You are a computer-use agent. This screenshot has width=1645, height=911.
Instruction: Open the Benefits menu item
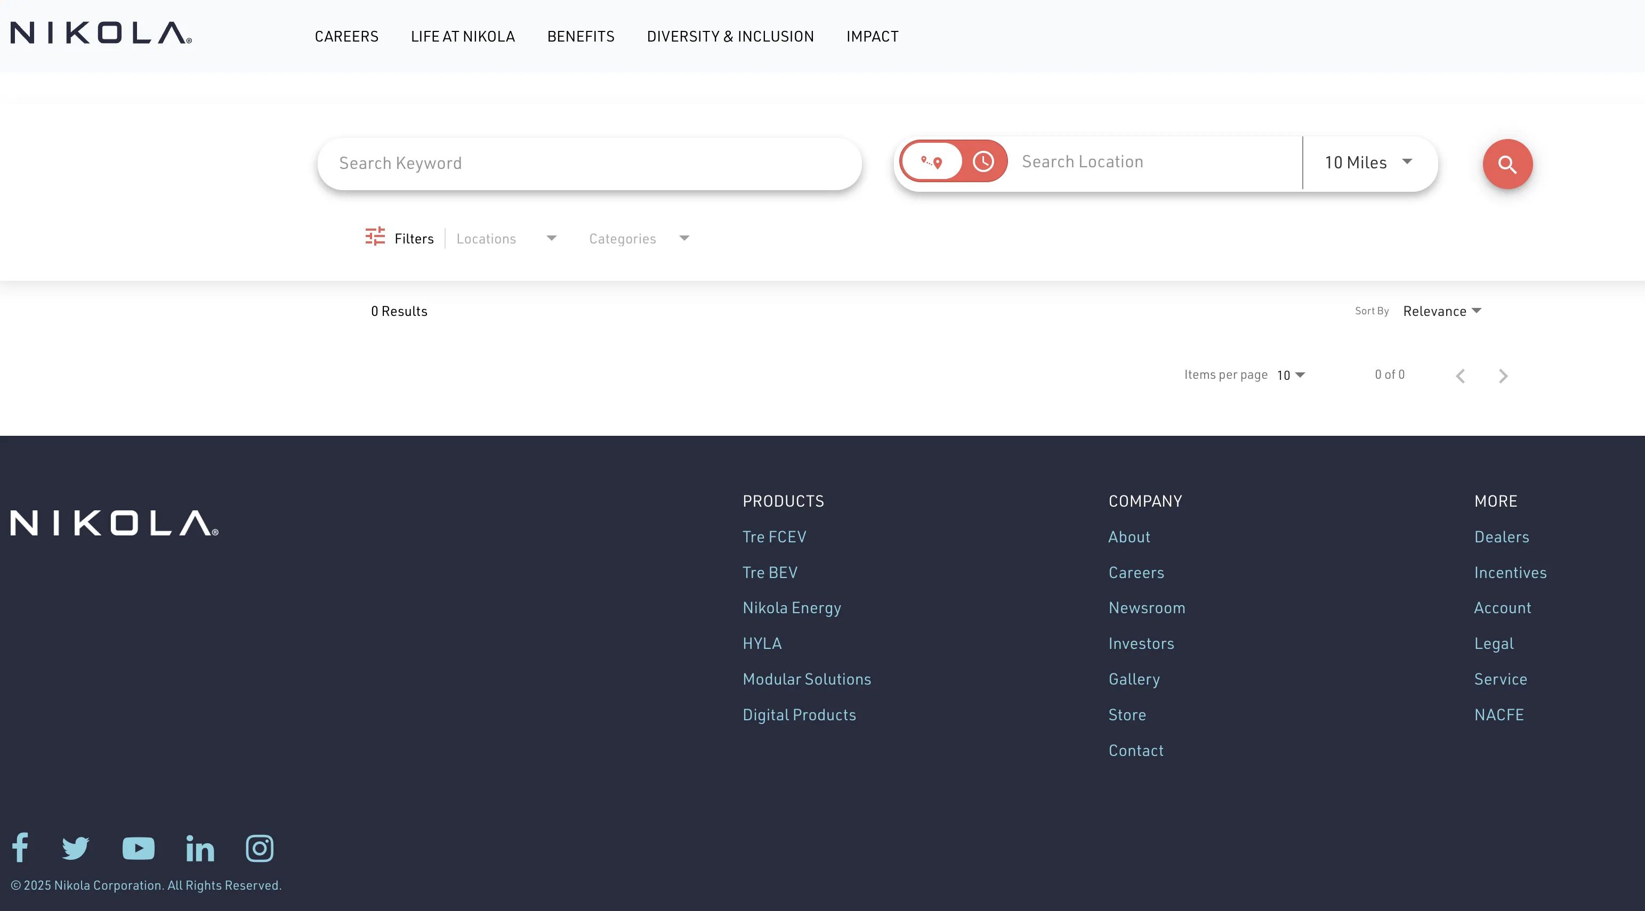[x=581, y=36]
